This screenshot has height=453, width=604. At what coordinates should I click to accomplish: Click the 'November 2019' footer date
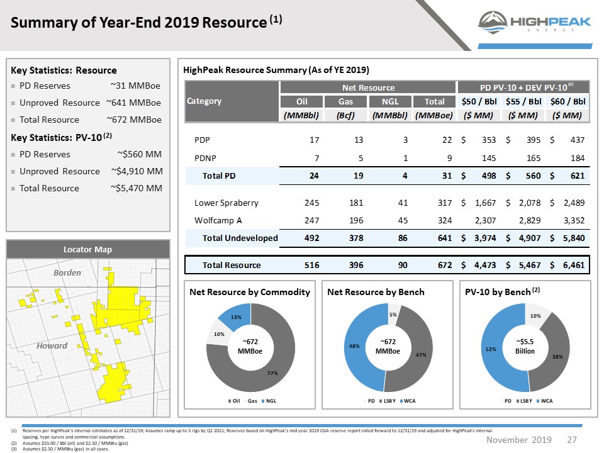[x=518, y=440]
